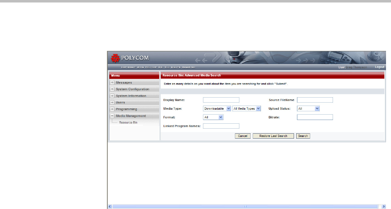
Task: Open the All Media Types dropdown
Action: pos(246,108)
